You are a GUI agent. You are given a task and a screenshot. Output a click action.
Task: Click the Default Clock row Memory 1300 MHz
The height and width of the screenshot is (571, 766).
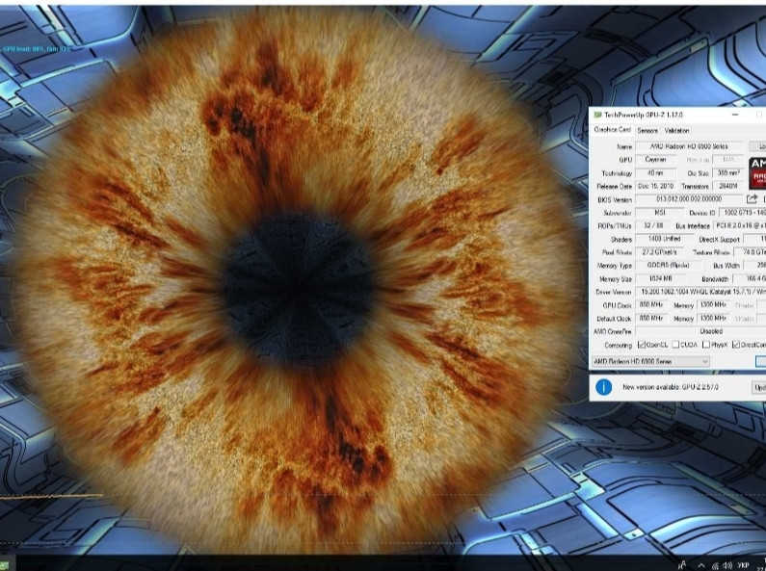coord(713,318)
